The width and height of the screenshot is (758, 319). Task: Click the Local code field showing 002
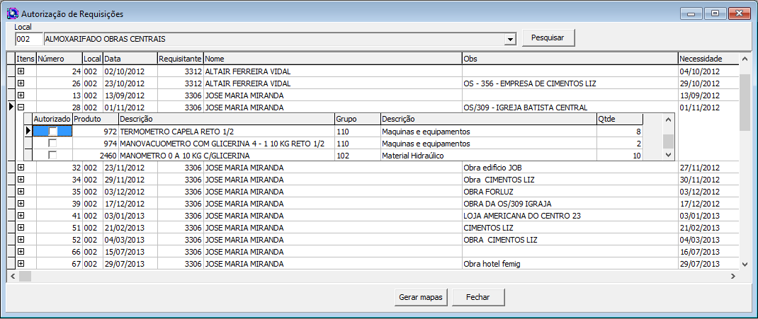pyautogui.click(x=28, y=39)
